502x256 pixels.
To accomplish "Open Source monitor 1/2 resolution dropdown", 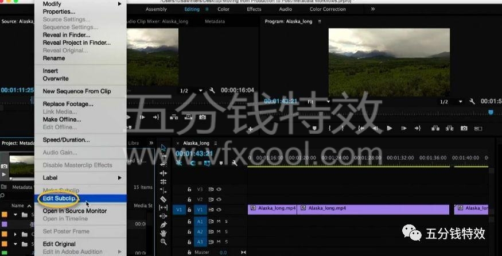I will pos(191,91).
